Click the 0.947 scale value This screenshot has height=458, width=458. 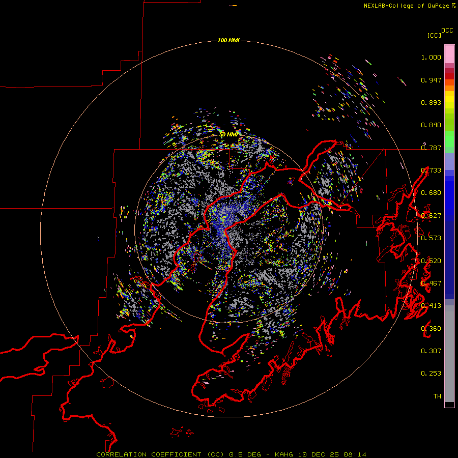[431, 80]
